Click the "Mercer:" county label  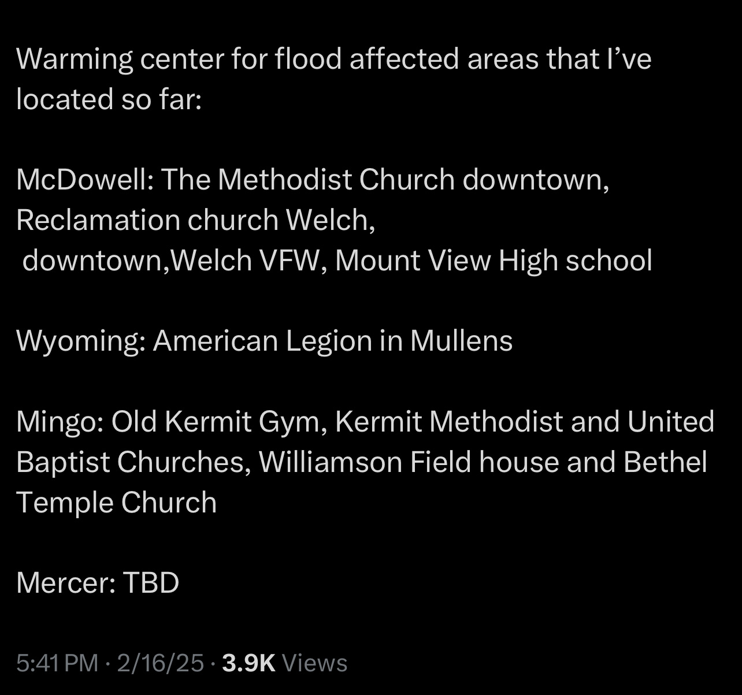coord(65,582)
